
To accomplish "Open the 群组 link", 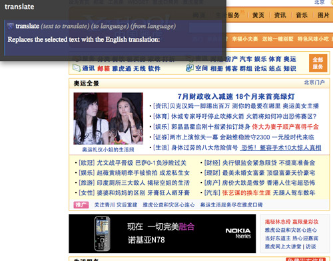I will 246,68.
